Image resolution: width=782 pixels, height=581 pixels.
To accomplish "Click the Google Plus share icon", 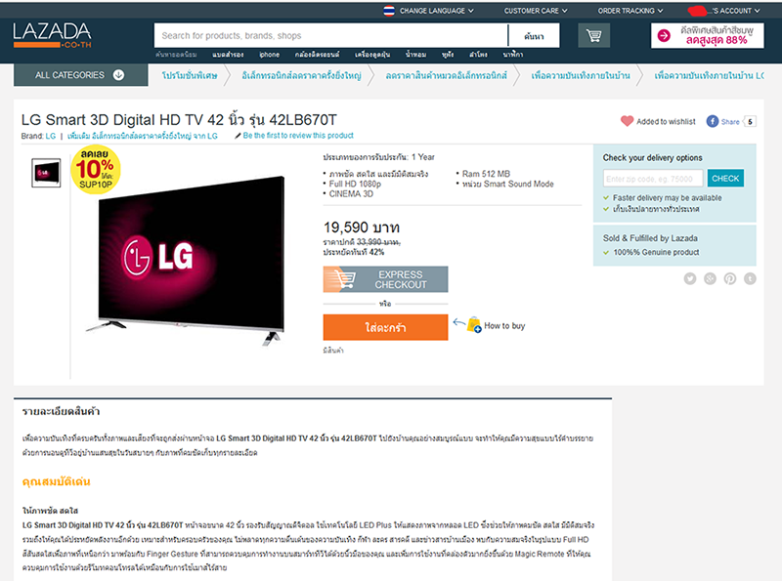I will pyautogui.click(x=710, y=278).
